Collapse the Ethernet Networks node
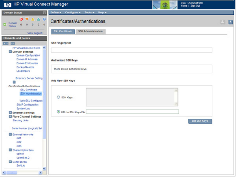Viewport: 236px width, 177px height. tap(10, 134)
